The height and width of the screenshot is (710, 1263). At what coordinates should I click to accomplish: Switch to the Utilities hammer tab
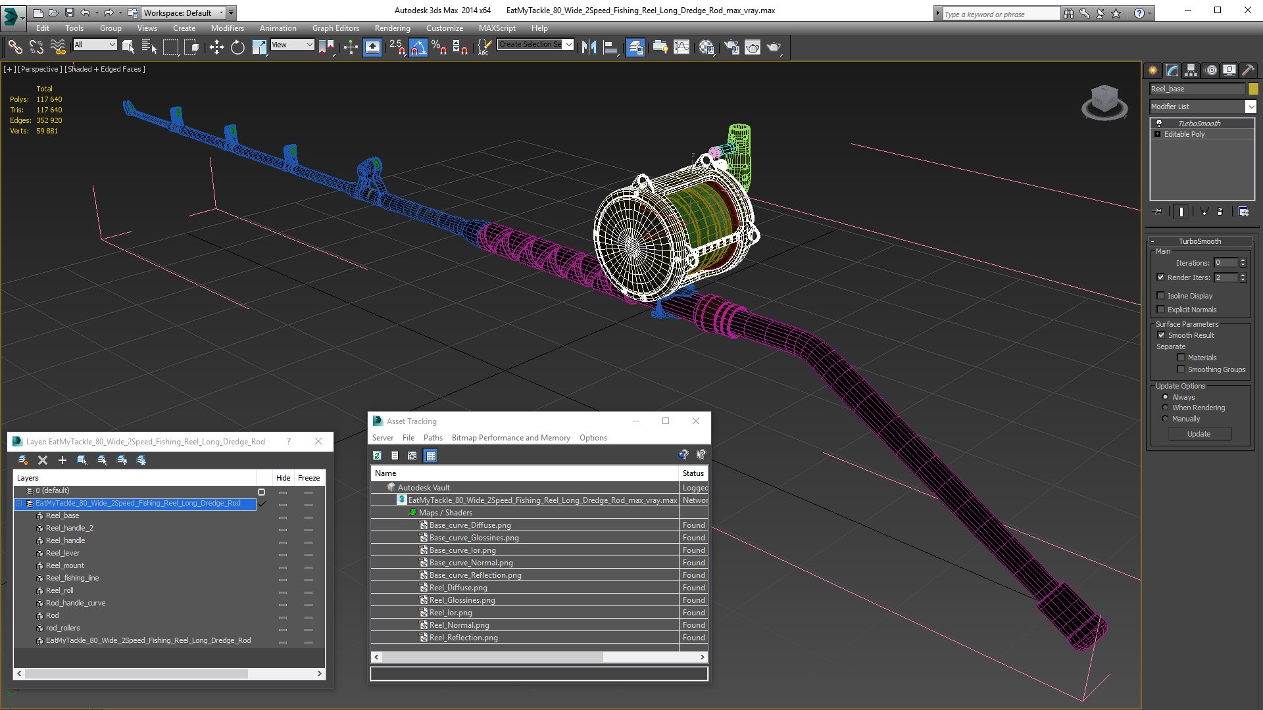1248,70
